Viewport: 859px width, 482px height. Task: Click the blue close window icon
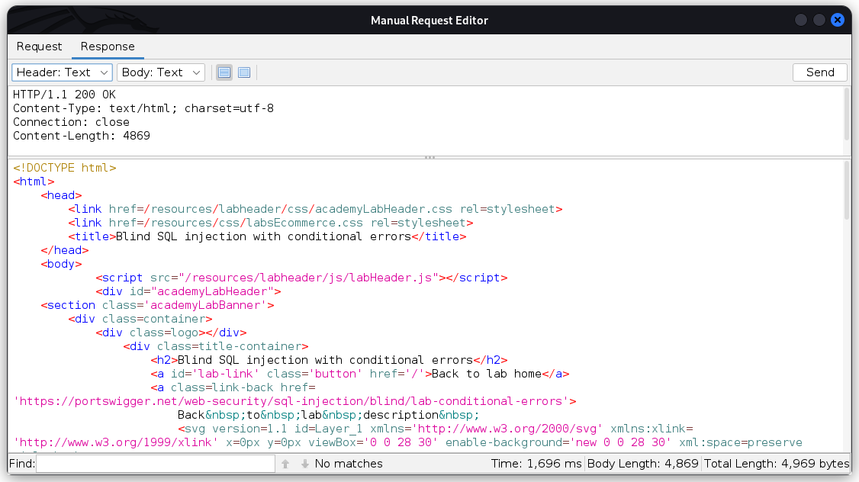pyautogui.click(x=838, y=20)
